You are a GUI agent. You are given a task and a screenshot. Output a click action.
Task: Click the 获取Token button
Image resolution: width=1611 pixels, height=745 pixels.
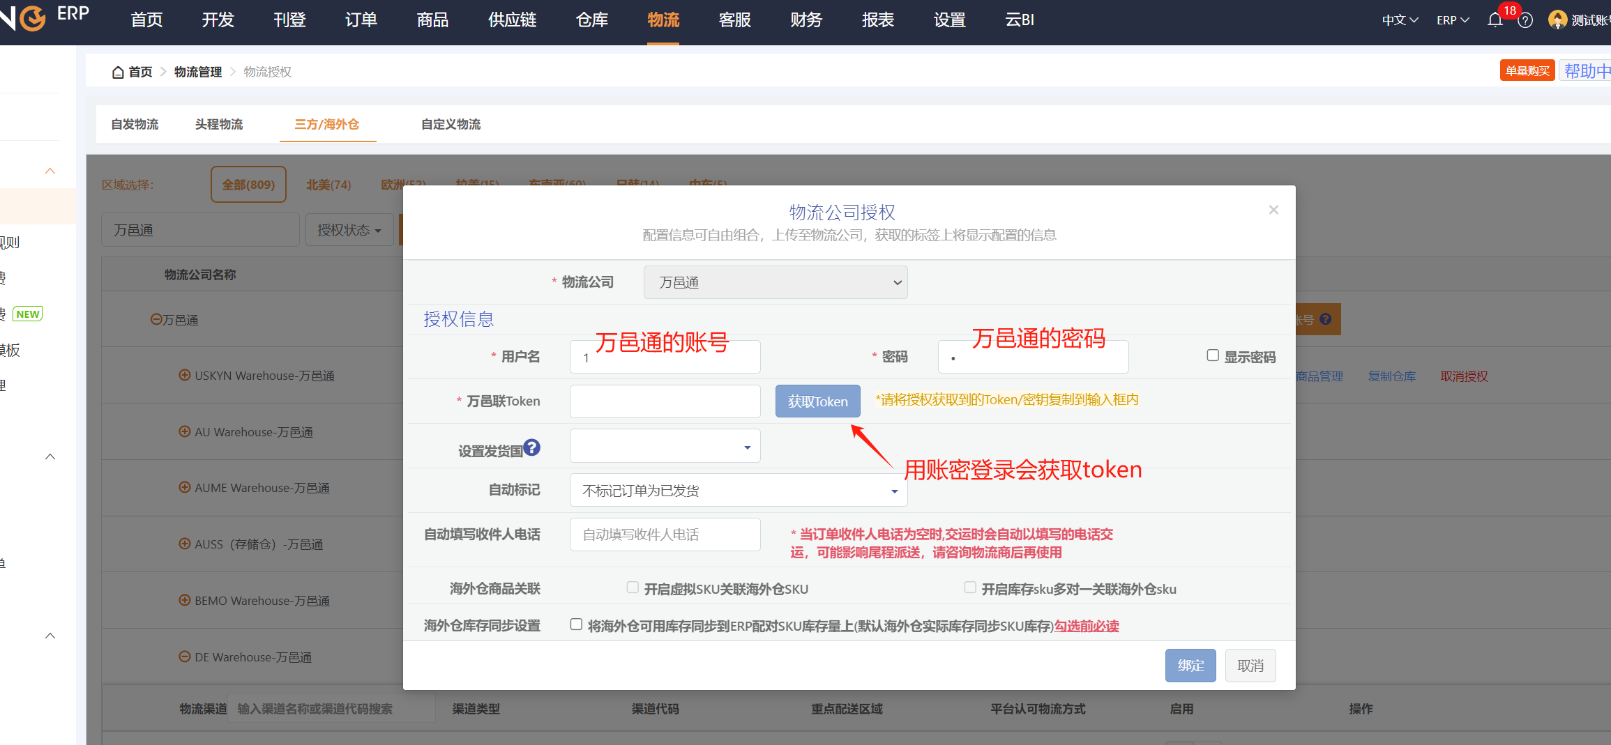(x=817, y=401)
